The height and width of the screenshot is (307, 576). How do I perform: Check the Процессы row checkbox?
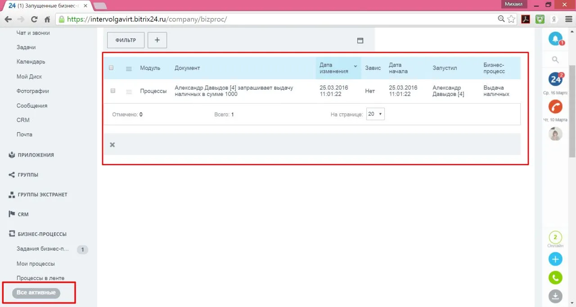tap(113, 90)
